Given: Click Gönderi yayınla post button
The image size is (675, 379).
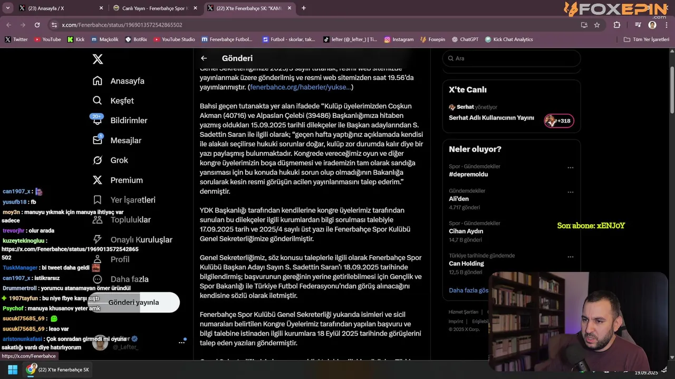Looking at the screenshot, I should pos(133,302).
